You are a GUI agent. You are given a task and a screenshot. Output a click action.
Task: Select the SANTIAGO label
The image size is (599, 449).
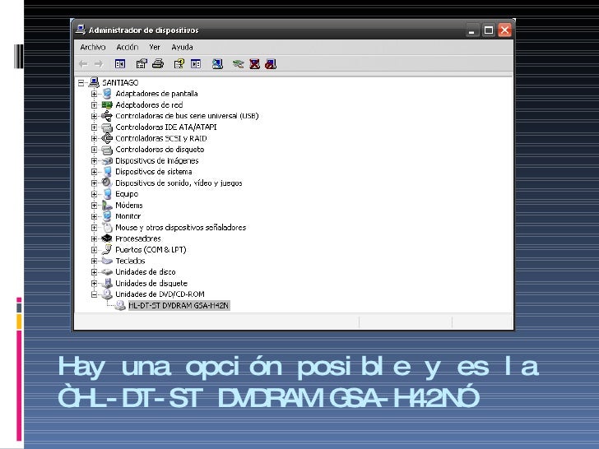pos(120,82)
